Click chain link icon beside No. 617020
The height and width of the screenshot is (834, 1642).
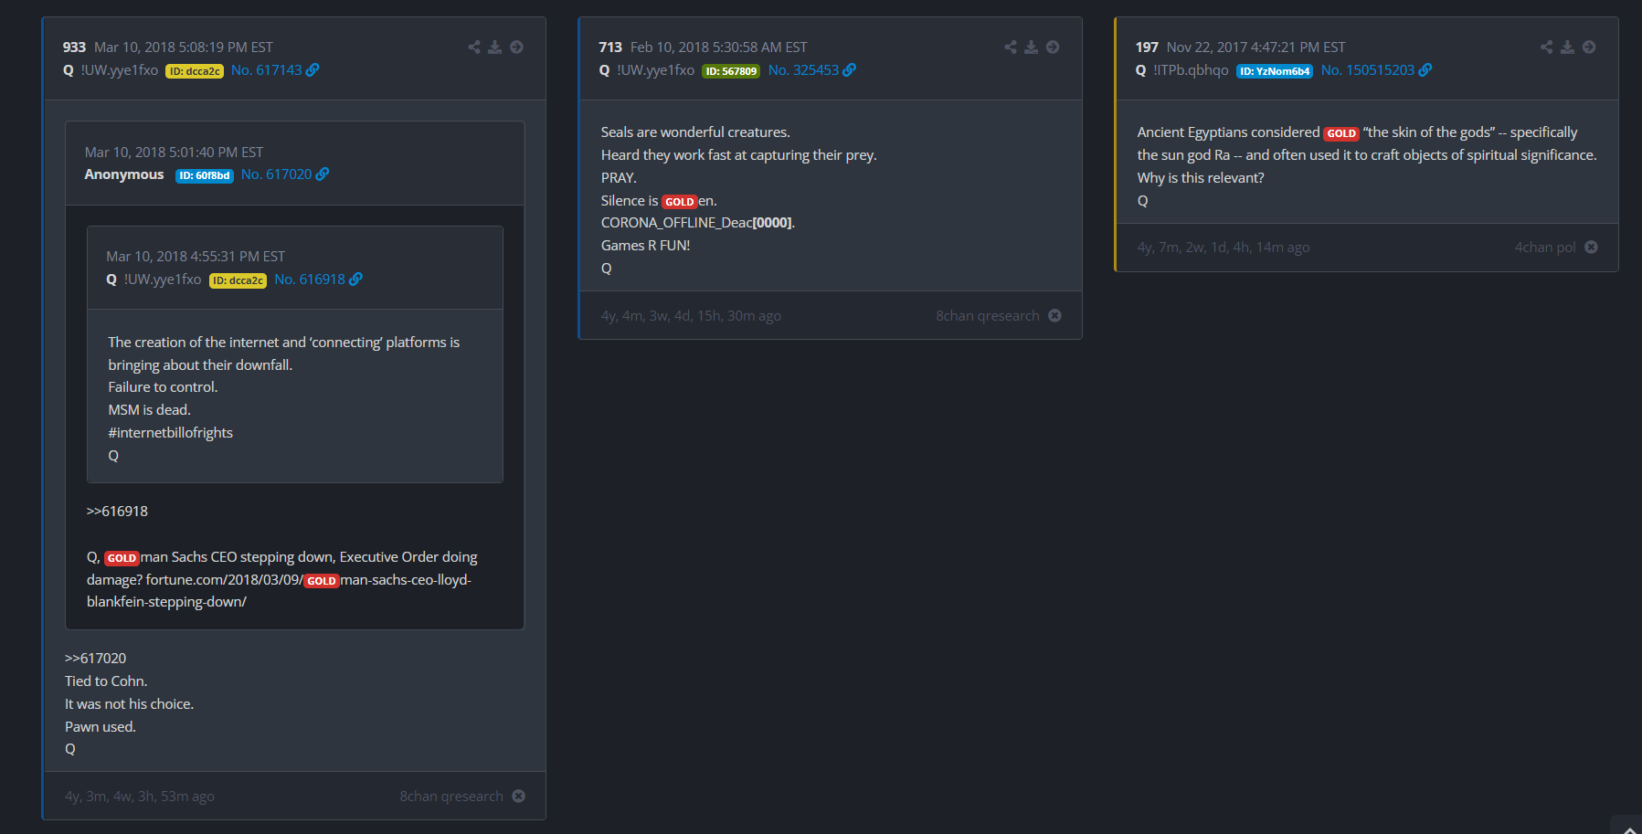(x=323, y=174)
